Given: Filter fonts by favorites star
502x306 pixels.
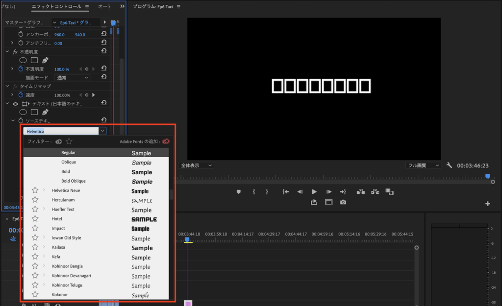Looking at the screenshot, I should 69,141.
